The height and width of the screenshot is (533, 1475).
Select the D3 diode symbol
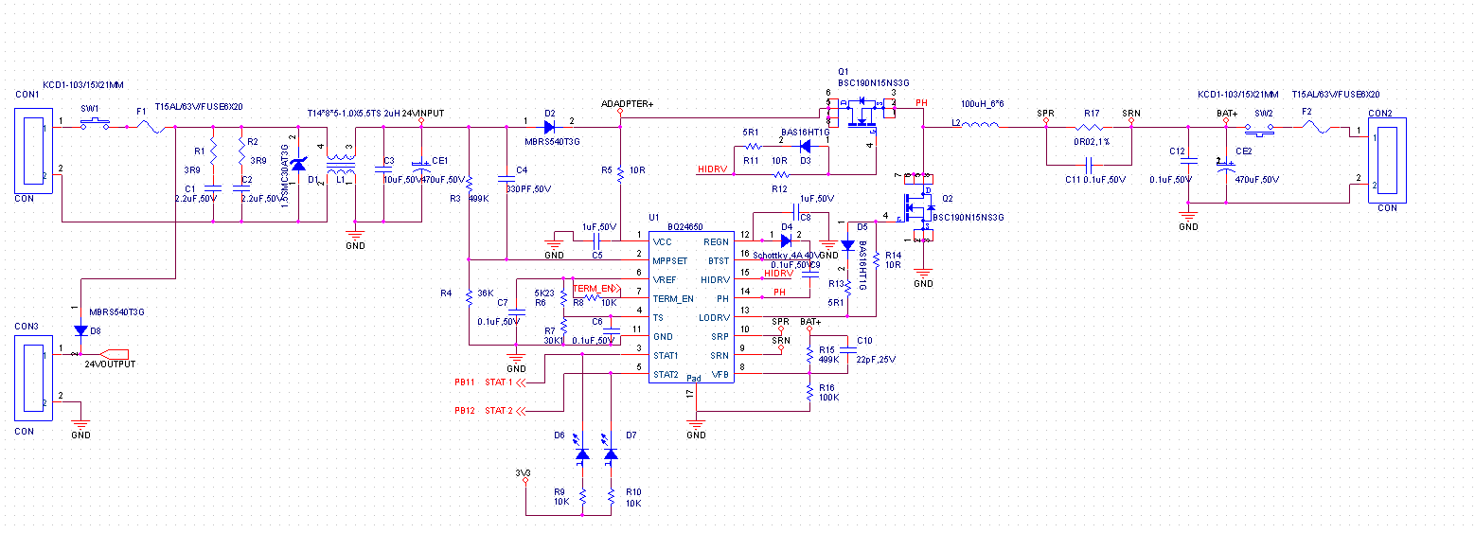(805, 146)
